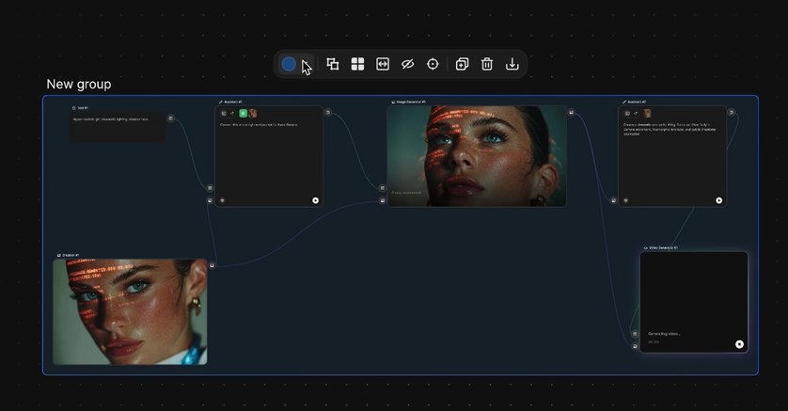788x411 pixels.
Task: Delete the group with the trash icon
Action: [x=487, y=64]
